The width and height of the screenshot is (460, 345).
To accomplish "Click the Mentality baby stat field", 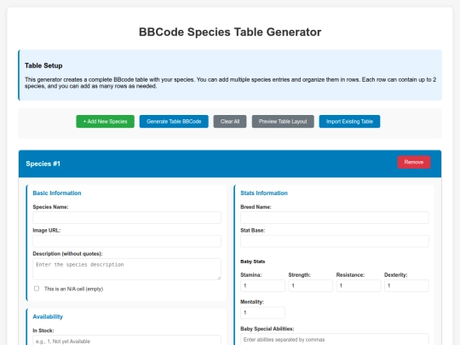I will click(x=262, y=313).
